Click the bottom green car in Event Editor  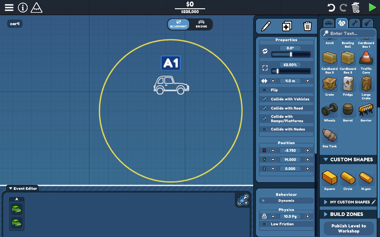[x=17, y=222]
